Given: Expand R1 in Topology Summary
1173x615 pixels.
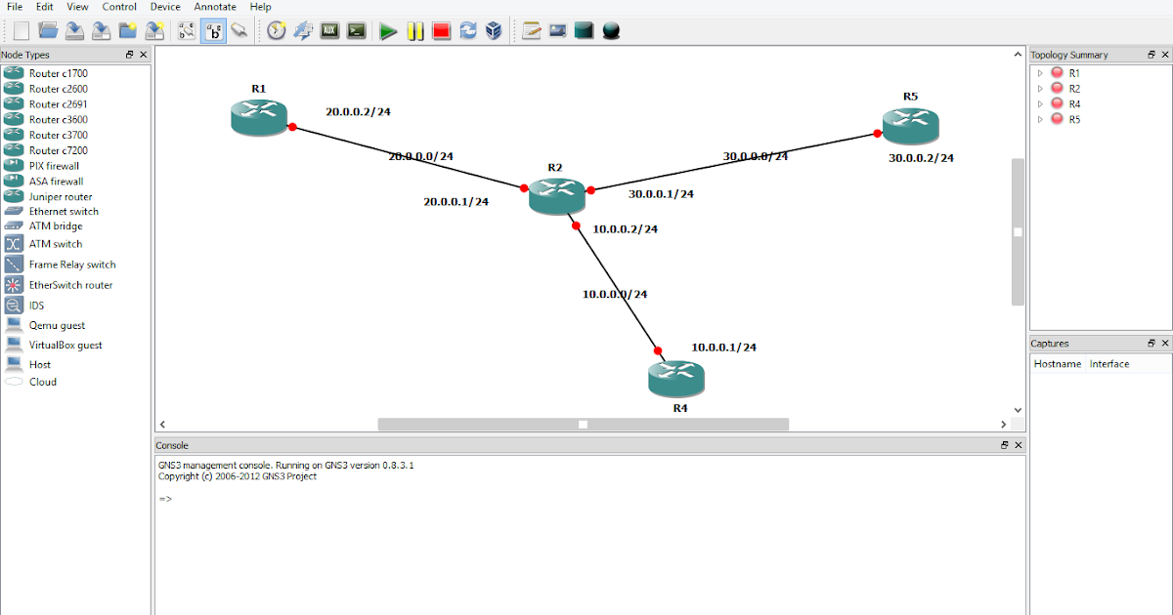Looking at the screenshot, I should (1040, 73).
